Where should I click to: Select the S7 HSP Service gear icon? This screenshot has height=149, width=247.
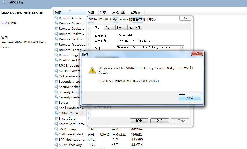point(56,71)
